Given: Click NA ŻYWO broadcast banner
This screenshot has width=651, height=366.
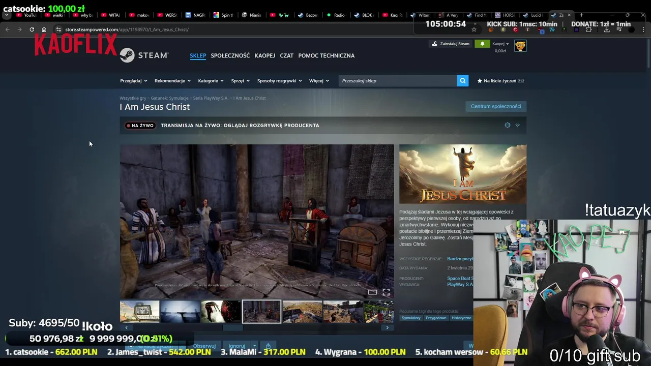Looking at the screenshot, I should [323, 125].
